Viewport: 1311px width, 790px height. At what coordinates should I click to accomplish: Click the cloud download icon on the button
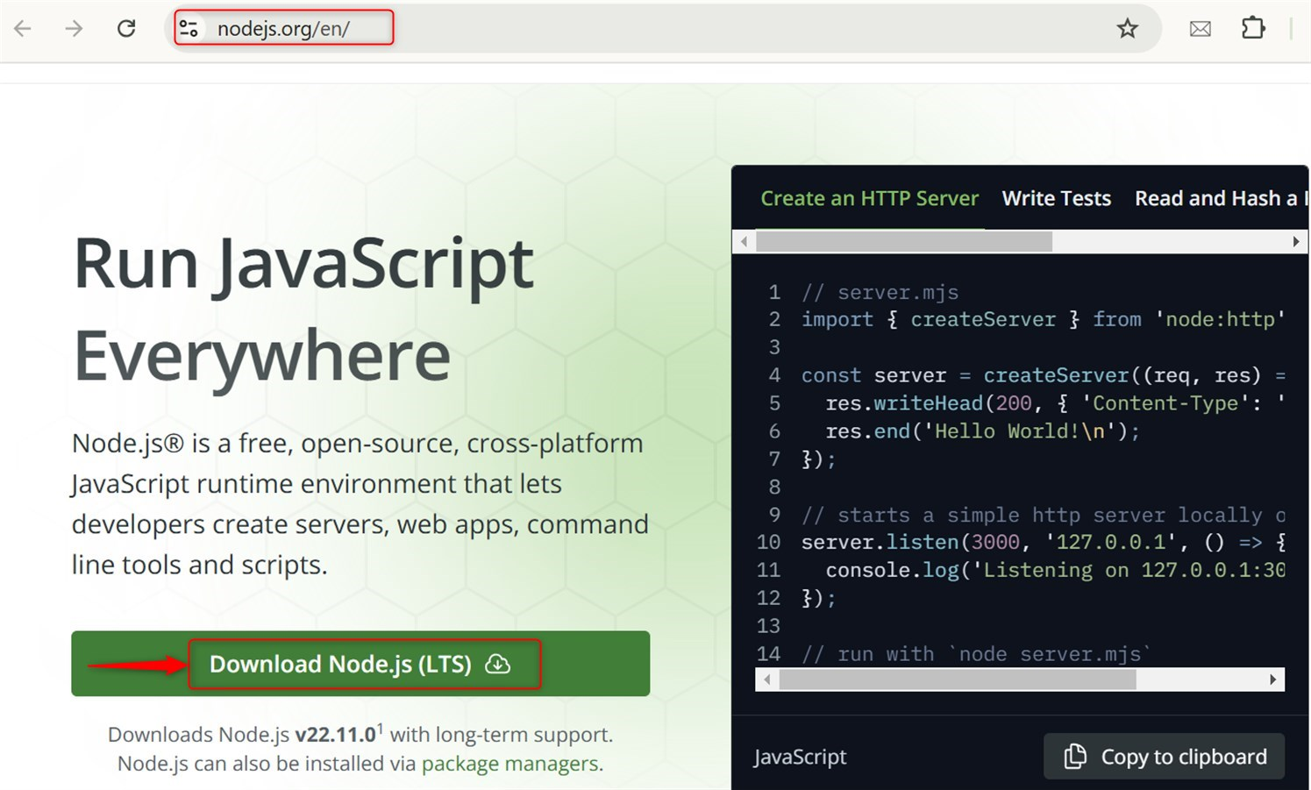pos(498,664)
